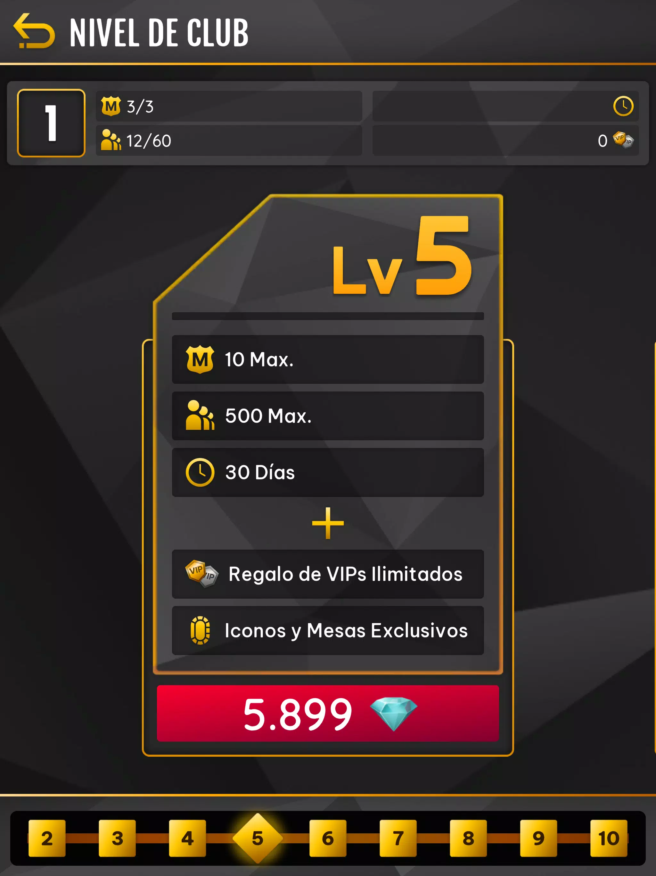The image size is (656, 876).
Task: Click the current club level 1 box
Action: click(51, 123)
